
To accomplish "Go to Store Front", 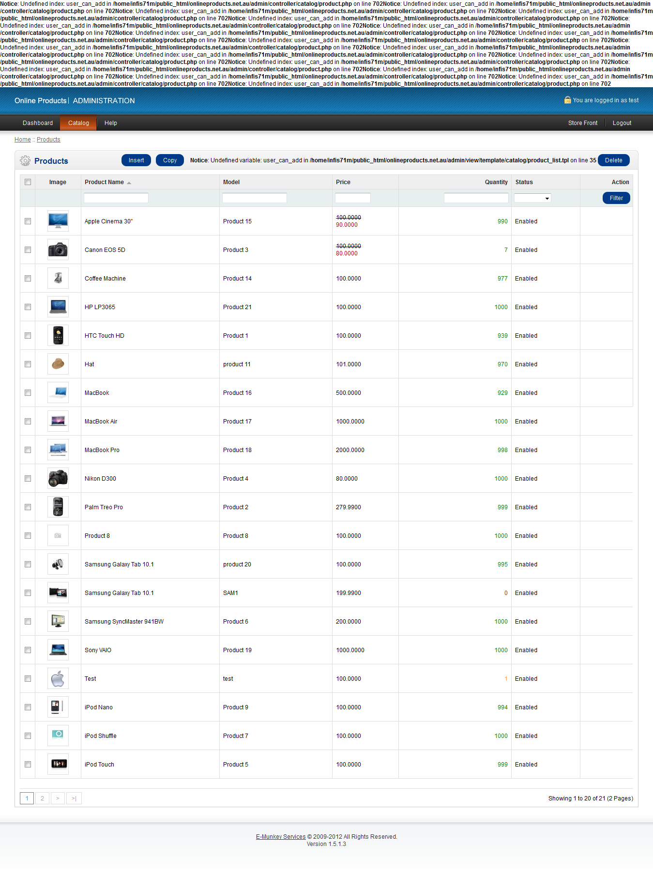I will click(583, 123).
